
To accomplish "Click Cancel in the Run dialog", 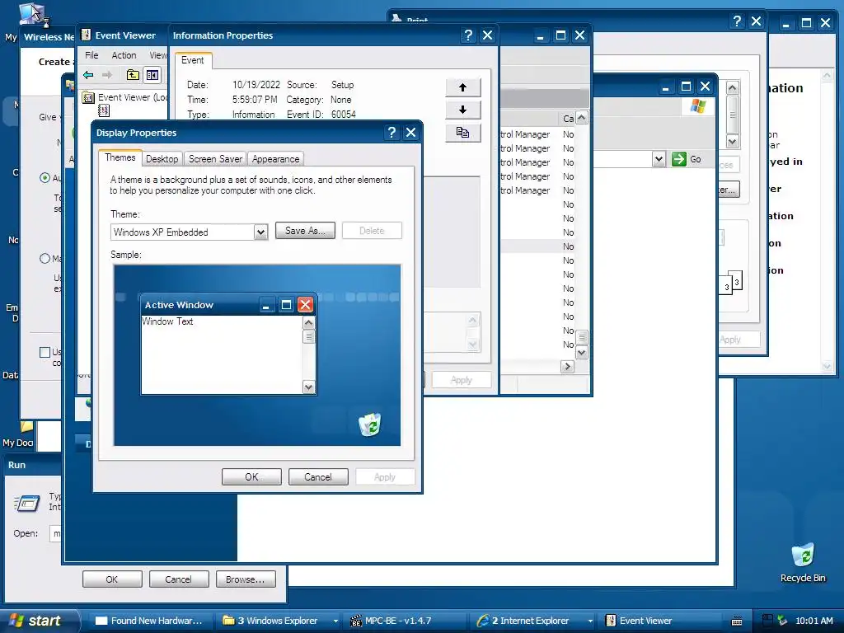I will tap(178, 579).
